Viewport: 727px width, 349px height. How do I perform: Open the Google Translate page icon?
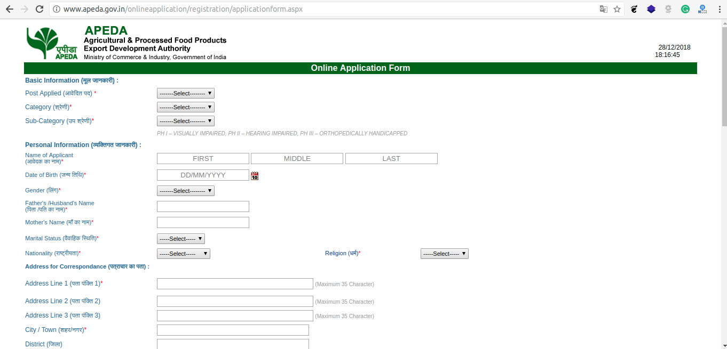pos(603,9)
